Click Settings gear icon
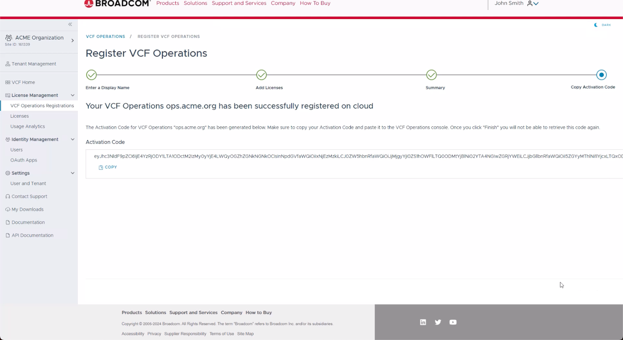This screenshot has width=623, height=340. (x=8, y=173)
